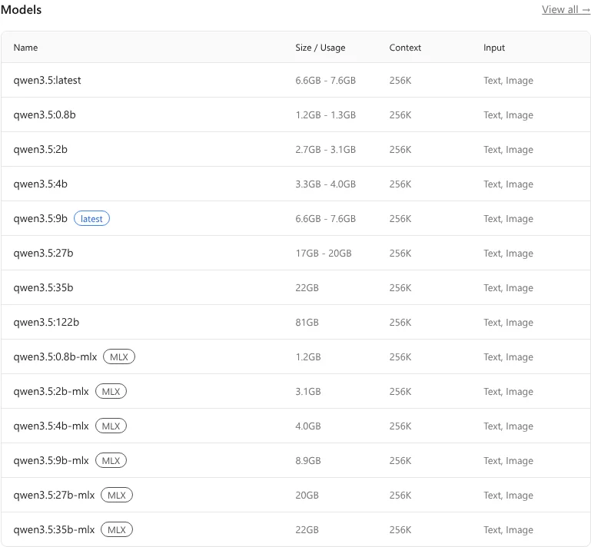Viewport: 591px width, 547px height.
Task: Click 256K context in qwen3.5:latest row
Action: click(400, 80)
